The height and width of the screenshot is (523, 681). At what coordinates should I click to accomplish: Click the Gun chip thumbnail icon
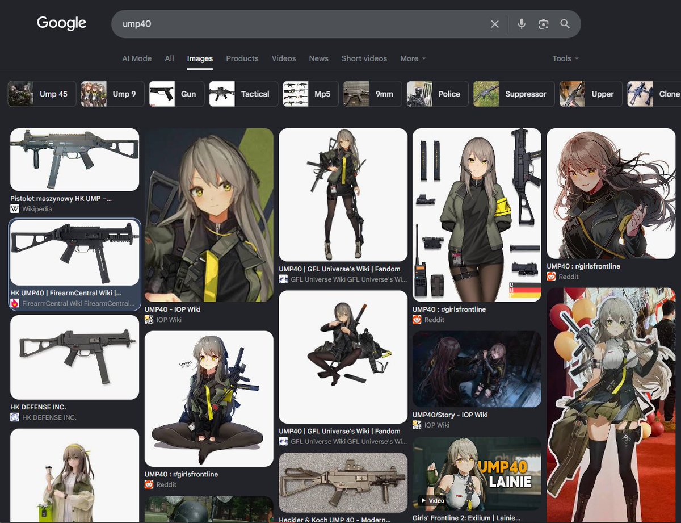162,94
